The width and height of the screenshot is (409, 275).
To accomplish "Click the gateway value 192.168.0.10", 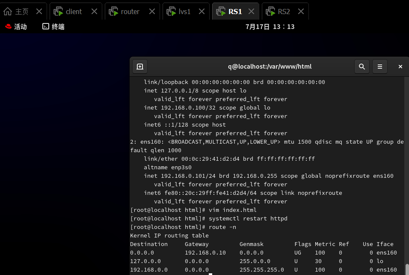I will point(205,253).
